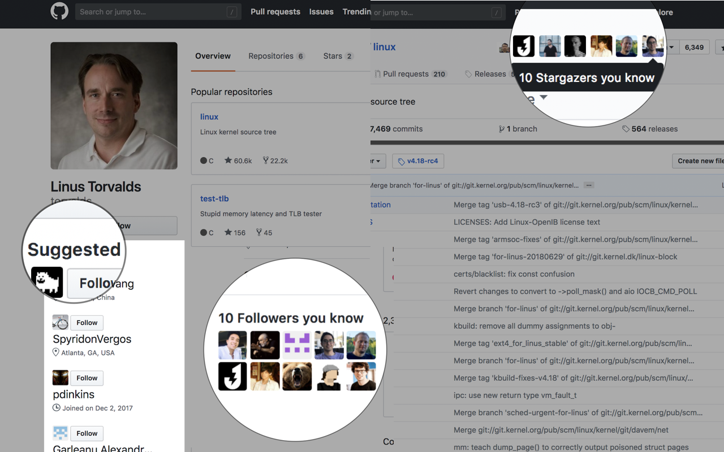Click the black lightning logo avatar in Stargazers row
The width and height of the screenshot is (724, 452).
524,46
